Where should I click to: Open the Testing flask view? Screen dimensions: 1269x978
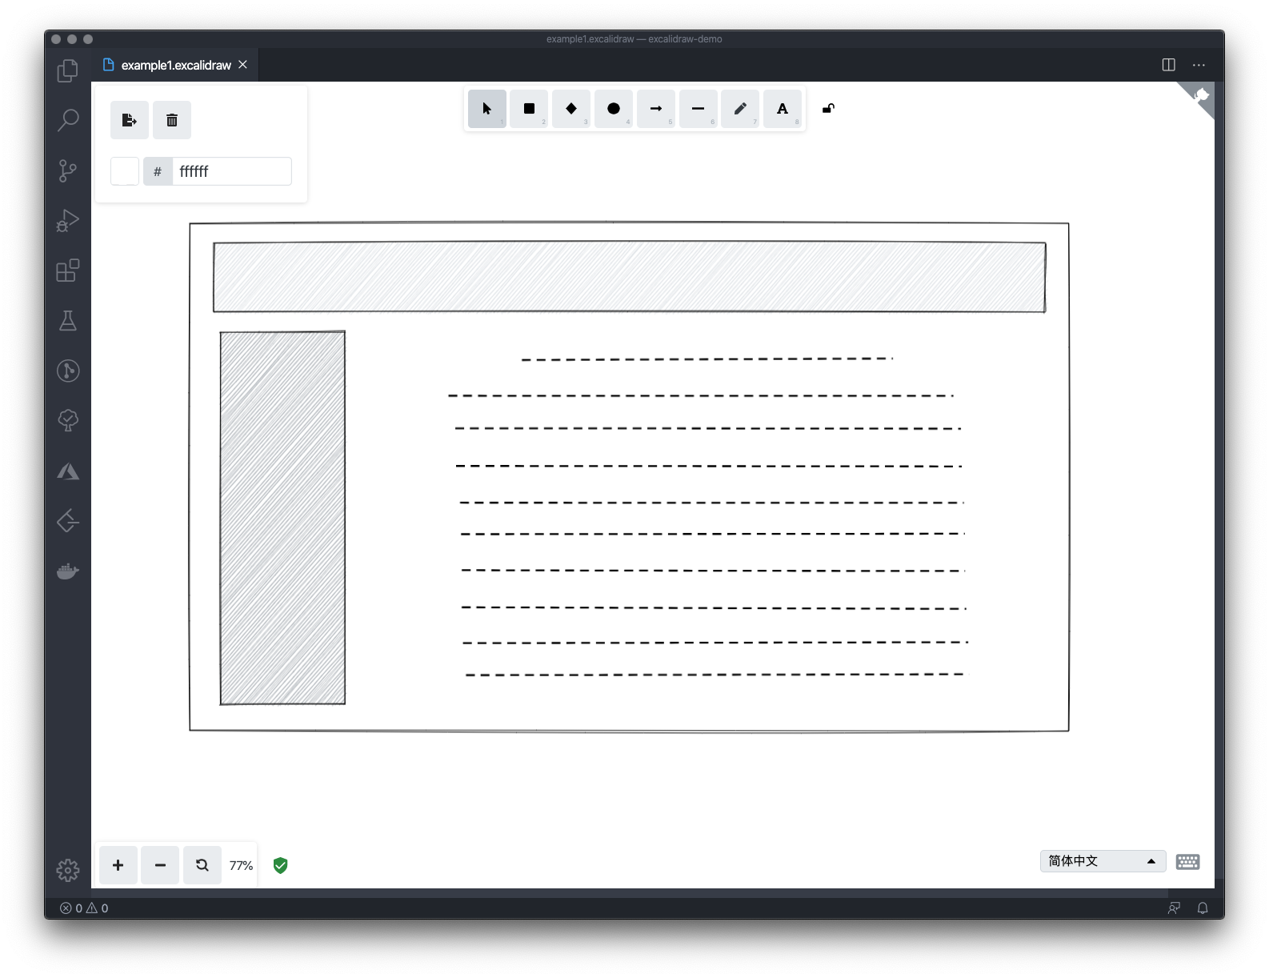[x=68, y=320]
